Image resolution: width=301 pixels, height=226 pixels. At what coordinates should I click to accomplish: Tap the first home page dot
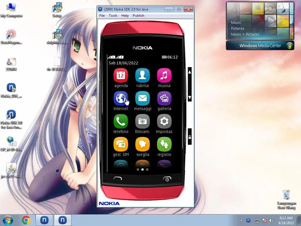pyautogui.click(x=138, y=169)
